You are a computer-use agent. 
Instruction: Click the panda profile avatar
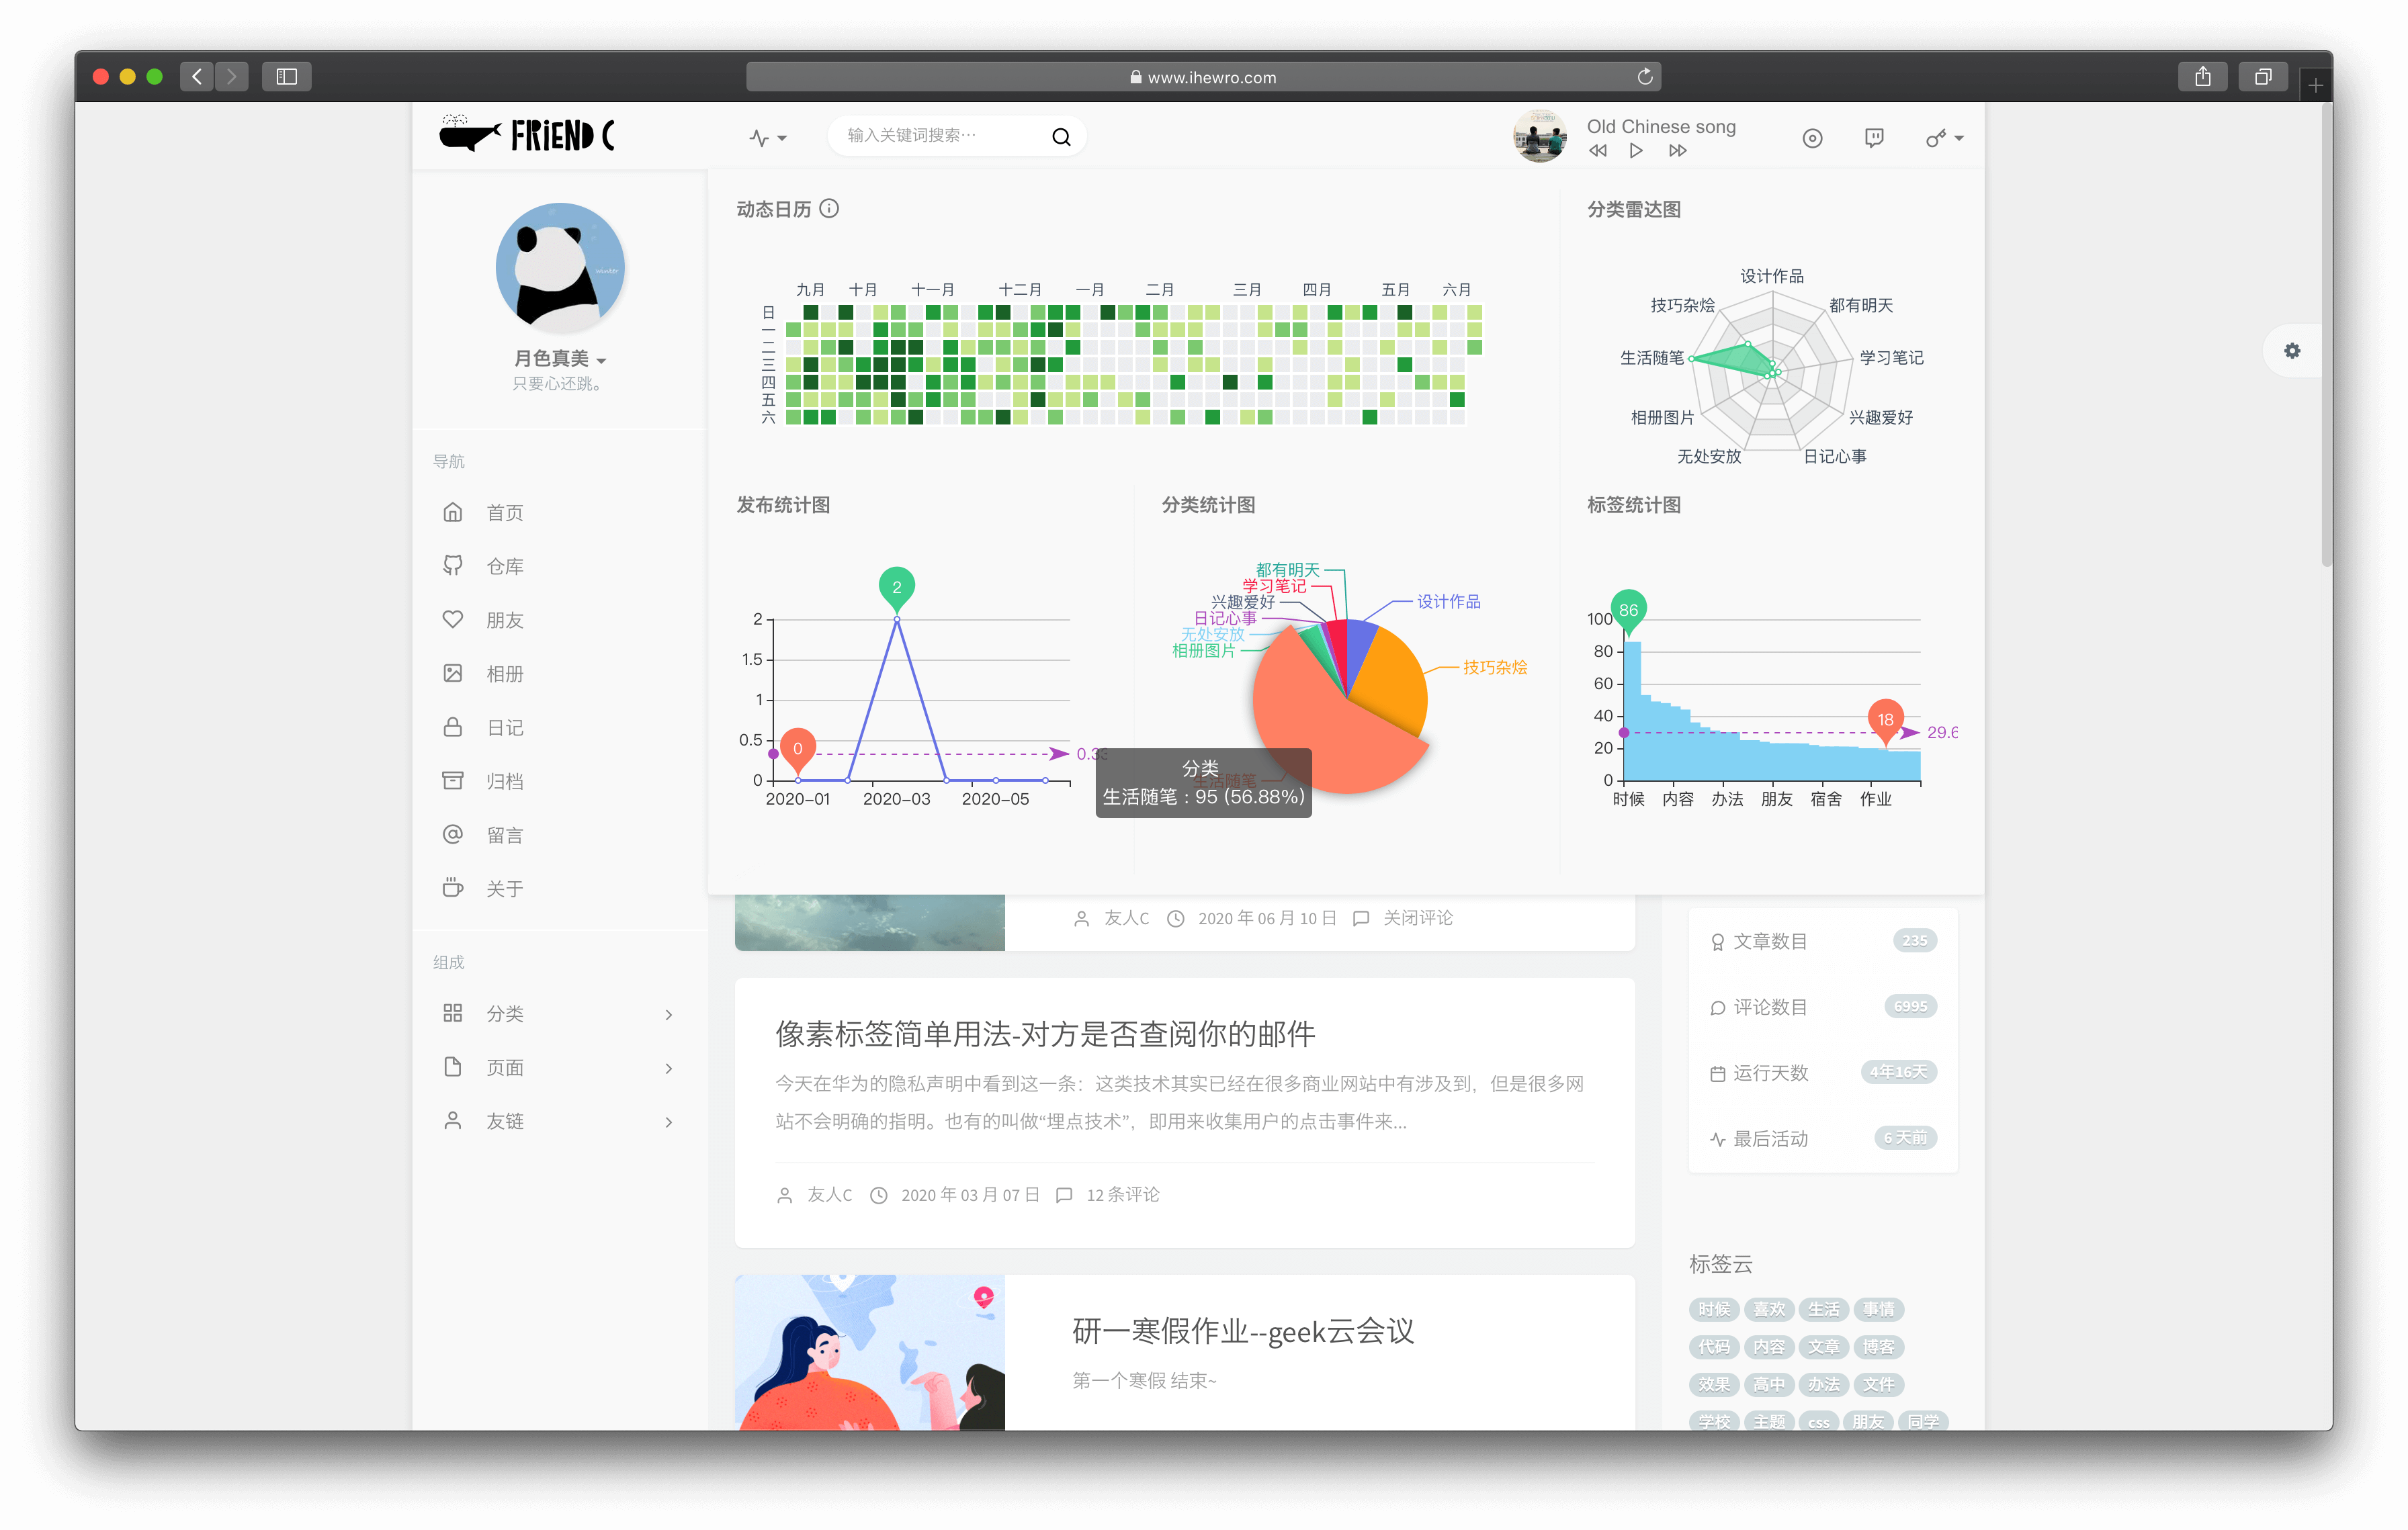[x=560, y=267]
